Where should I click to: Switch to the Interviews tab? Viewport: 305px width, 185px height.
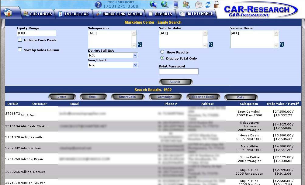pyautogui.click(x=74, y=14)
